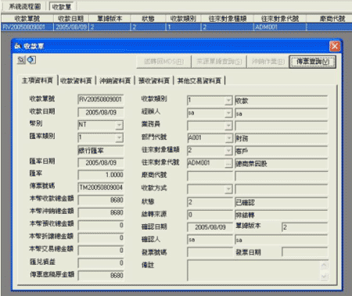The height and width of the screenshot is (296, 352).
Task: Click the 本幣交易總金額 field
Action: [101, 250]
